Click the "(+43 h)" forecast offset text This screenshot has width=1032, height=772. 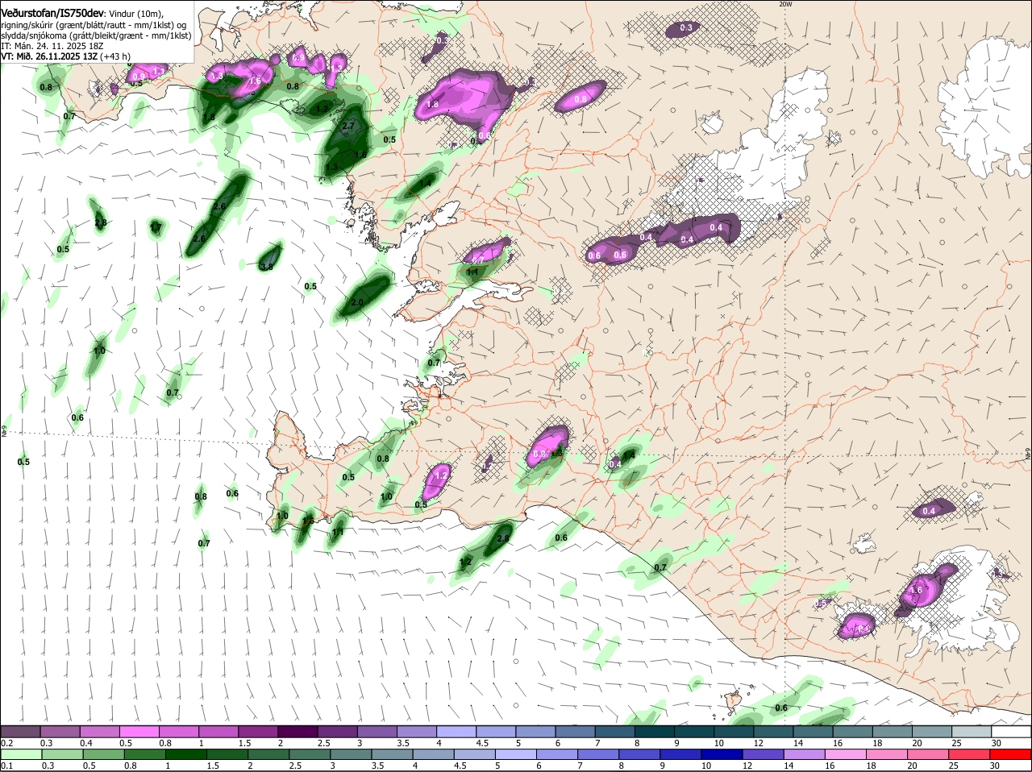tap(116, 56)
